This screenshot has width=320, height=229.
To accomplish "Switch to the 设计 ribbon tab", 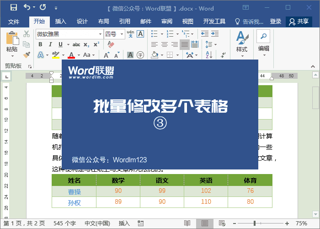I will coord(82,21).
